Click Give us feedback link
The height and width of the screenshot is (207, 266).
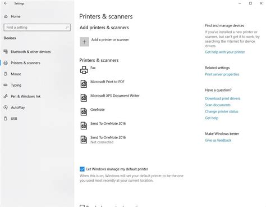coord(218,140)
